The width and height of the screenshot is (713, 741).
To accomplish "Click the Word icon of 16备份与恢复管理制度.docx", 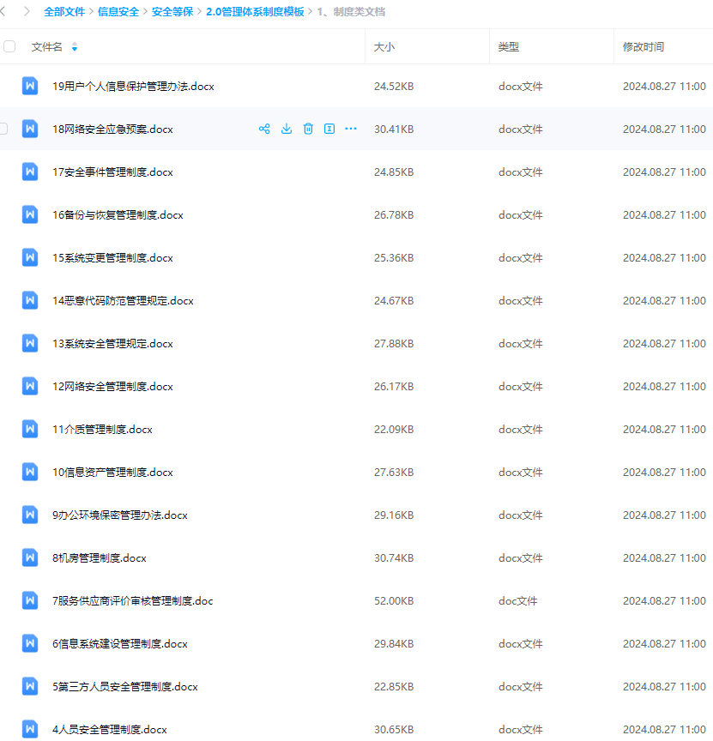I will click(30, 214).
